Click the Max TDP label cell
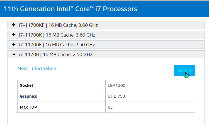Viewport: 209px width, 127px height. [x=62, y=107]
